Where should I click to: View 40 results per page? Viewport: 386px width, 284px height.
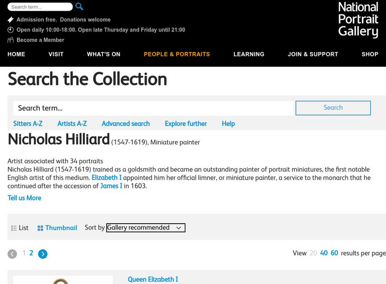[x=324, y=253]
